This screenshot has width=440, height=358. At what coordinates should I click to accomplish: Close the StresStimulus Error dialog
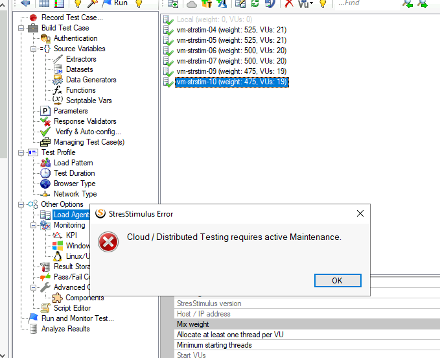tap(360, 213)
